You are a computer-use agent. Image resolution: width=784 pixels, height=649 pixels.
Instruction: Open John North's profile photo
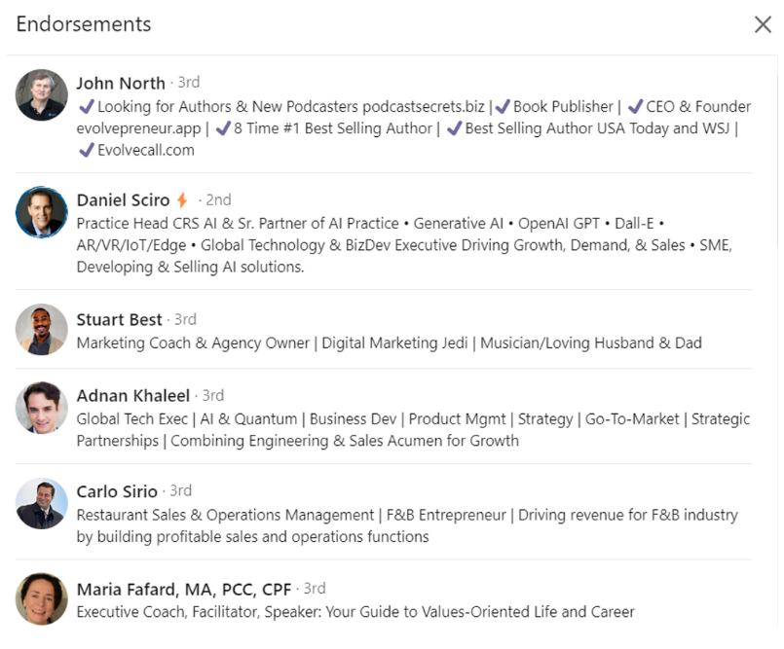point(42,95)
